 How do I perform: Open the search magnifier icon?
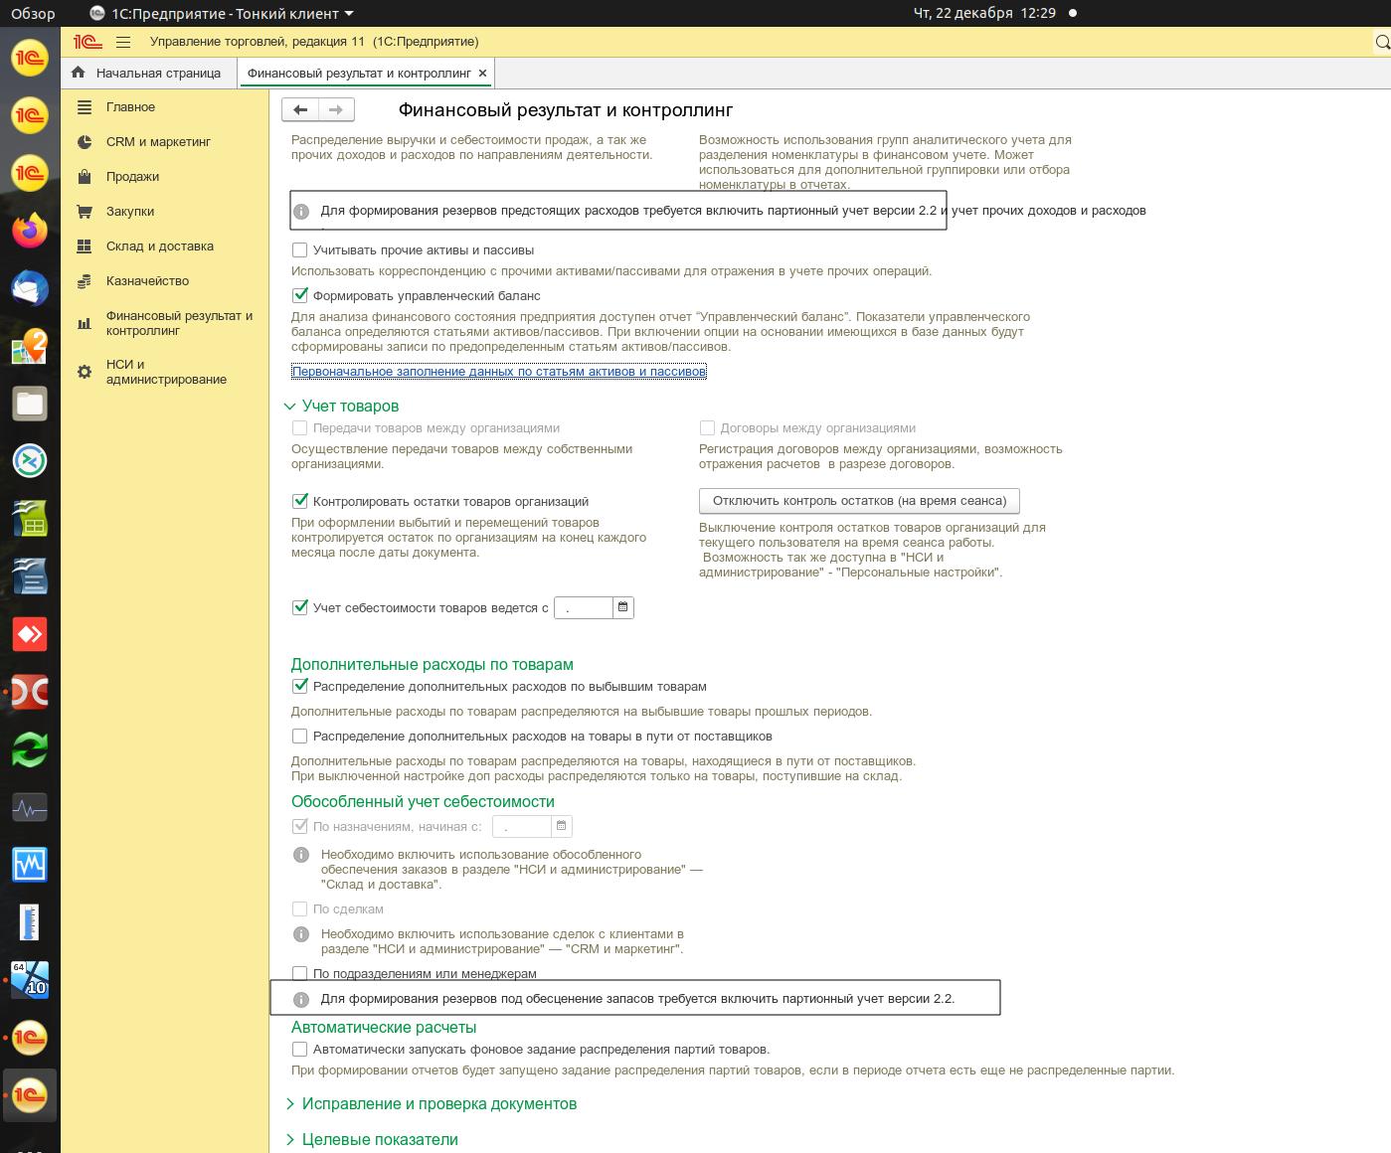coord(1382,42)
